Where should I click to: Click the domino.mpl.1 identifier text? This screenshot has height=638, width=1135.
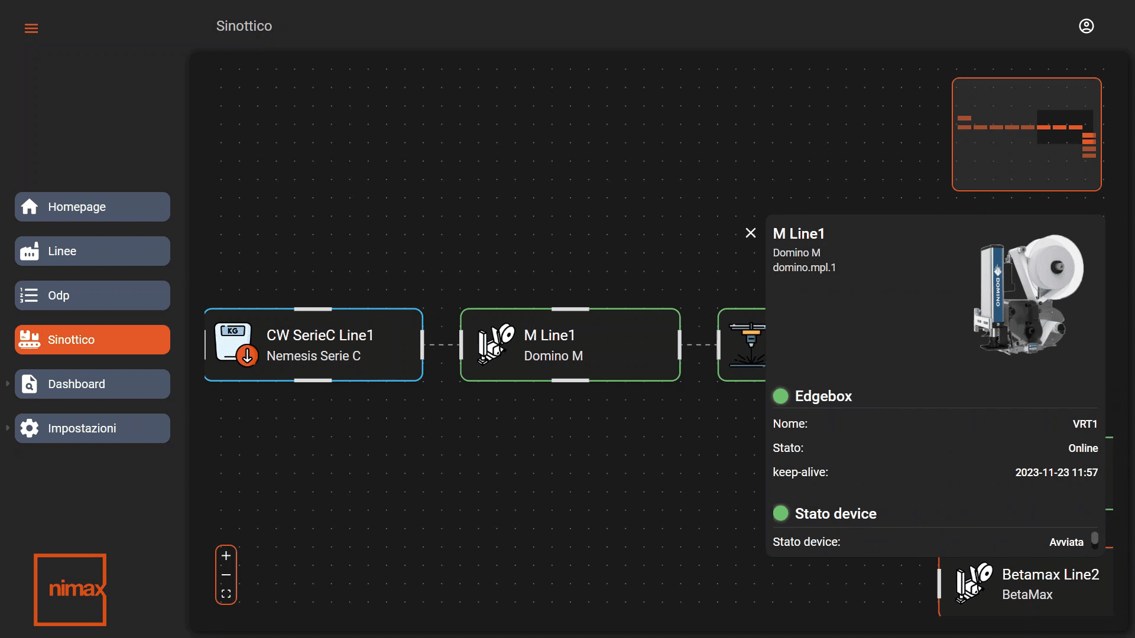805,268
